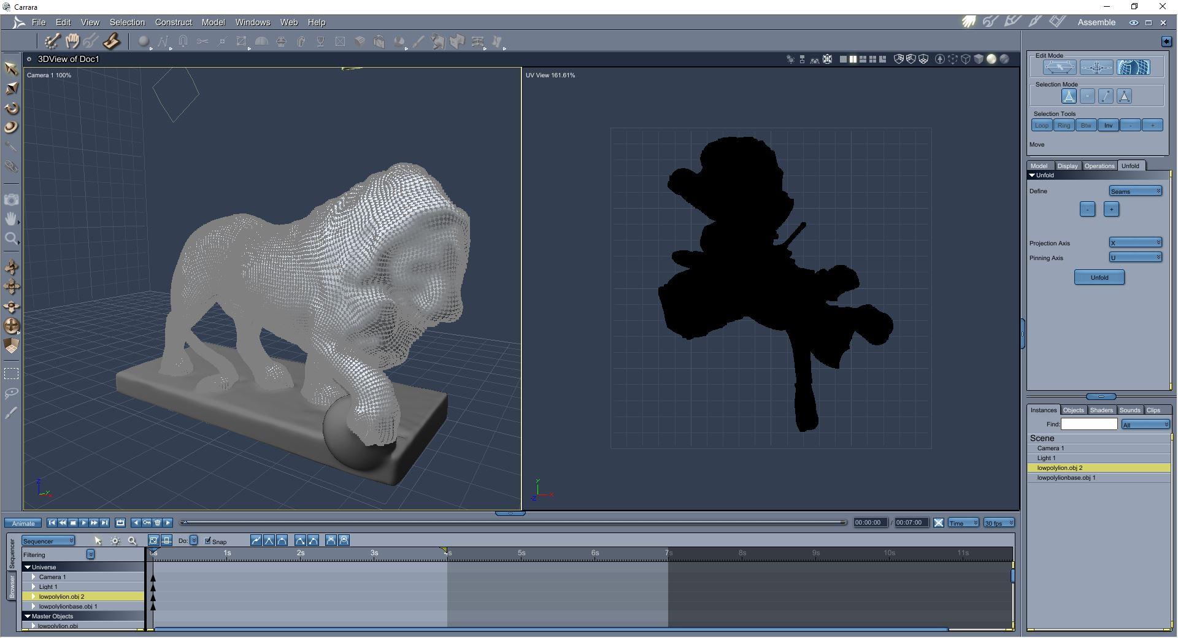1178x638 pixels.
Task: Click the minus button under Define
Action: point(1087,209)
